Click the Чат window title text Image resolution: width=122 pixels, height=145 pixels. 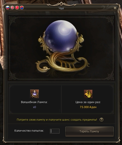pyautogui.click(x=61, y=9)
